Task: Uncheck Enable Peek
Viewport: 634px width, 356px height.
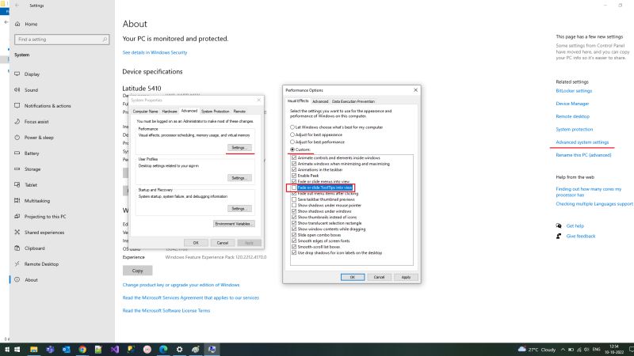Action: pos(294,176)
